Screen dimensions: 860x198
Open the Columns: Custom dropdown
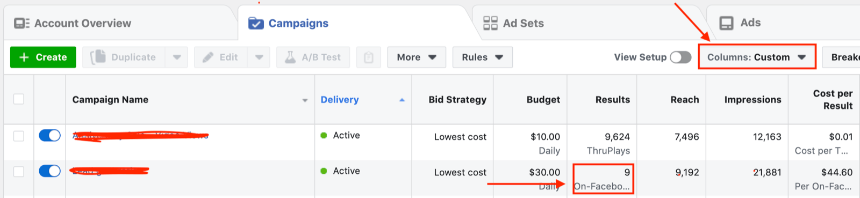pyautogui.click(x=757, y=57)
